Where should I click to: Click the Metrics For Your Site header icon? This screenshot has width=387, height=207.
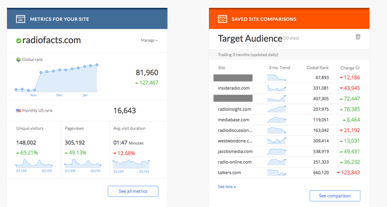(x=20, y=19)
